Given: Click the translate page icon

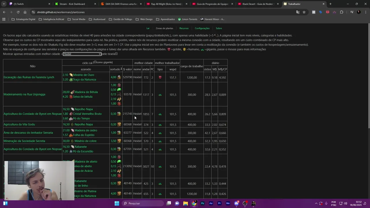Looking at the screenshot, I should click(298, 12).
